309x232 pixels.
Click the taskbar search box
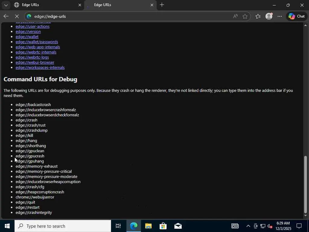pos(63,226)
